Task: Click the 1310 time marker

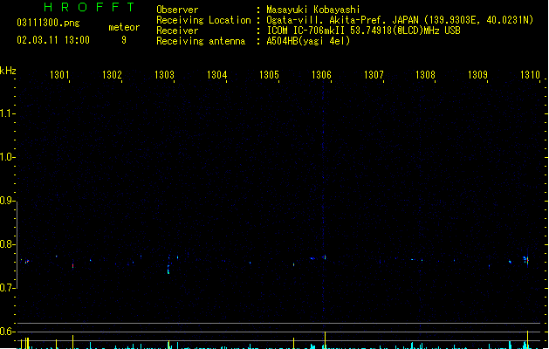Action: [x=531, y=75]
